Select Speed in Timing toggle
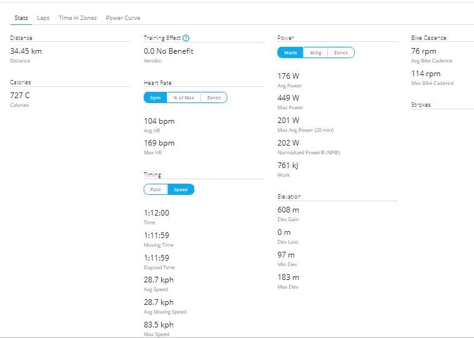474x338 pixels. click(x=180, y=189)
